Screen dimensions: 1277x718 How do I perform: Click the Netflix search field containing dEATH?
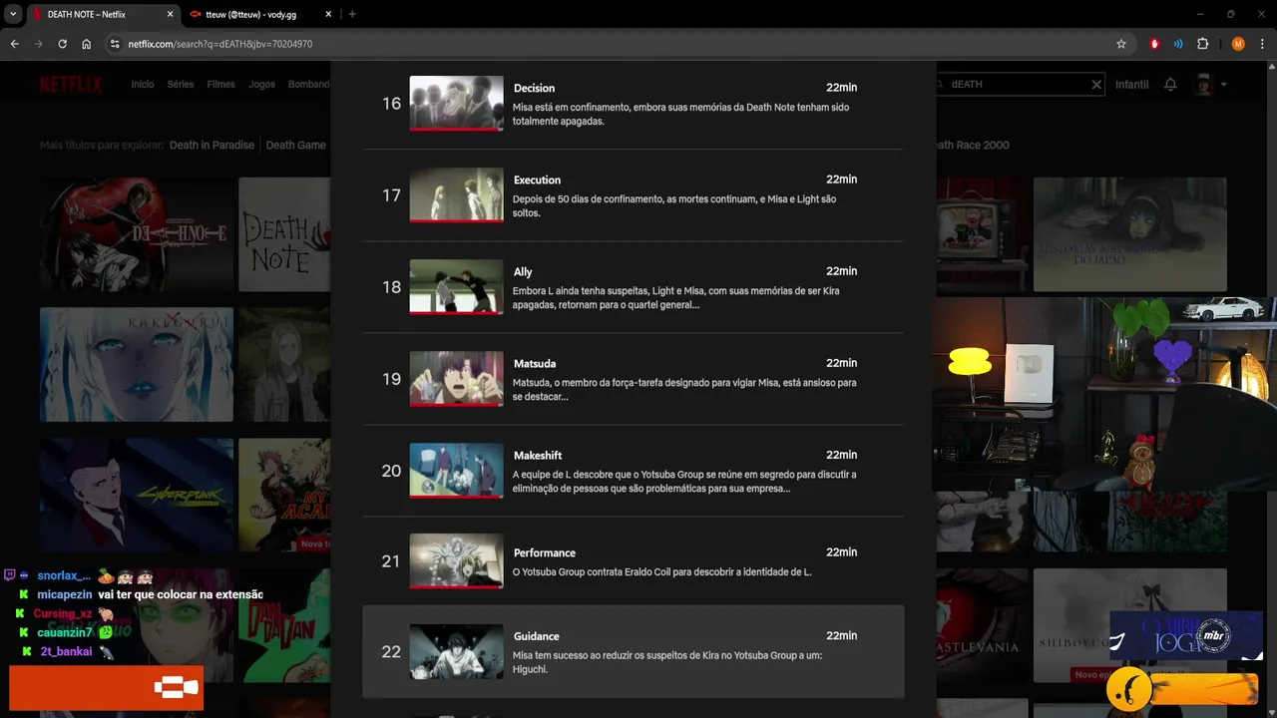(1018, 85)
